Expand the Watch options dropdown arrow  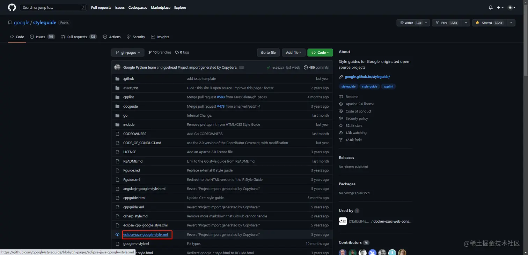[426, 23]
